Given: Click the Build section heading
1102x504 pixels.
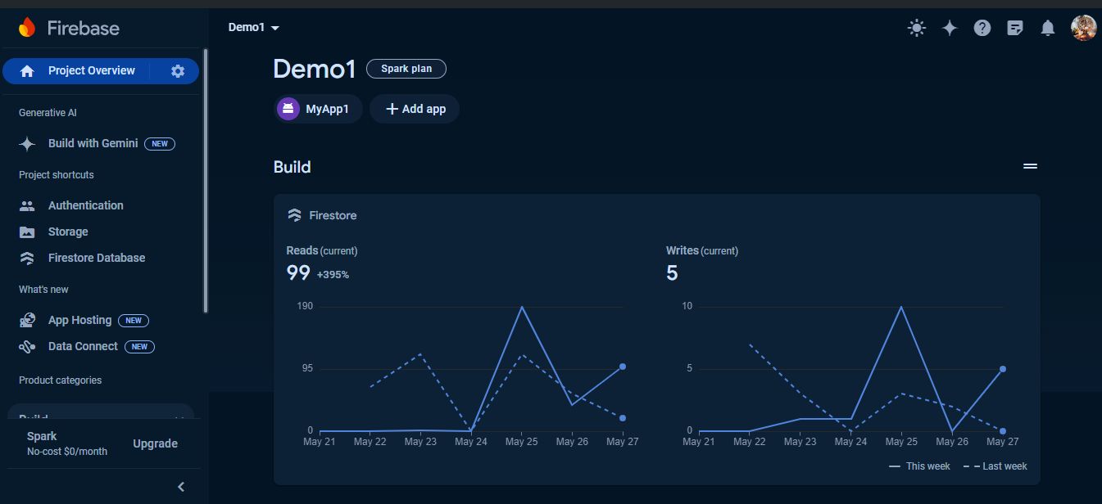Looking at the screenshot, I should click(293, 167).
